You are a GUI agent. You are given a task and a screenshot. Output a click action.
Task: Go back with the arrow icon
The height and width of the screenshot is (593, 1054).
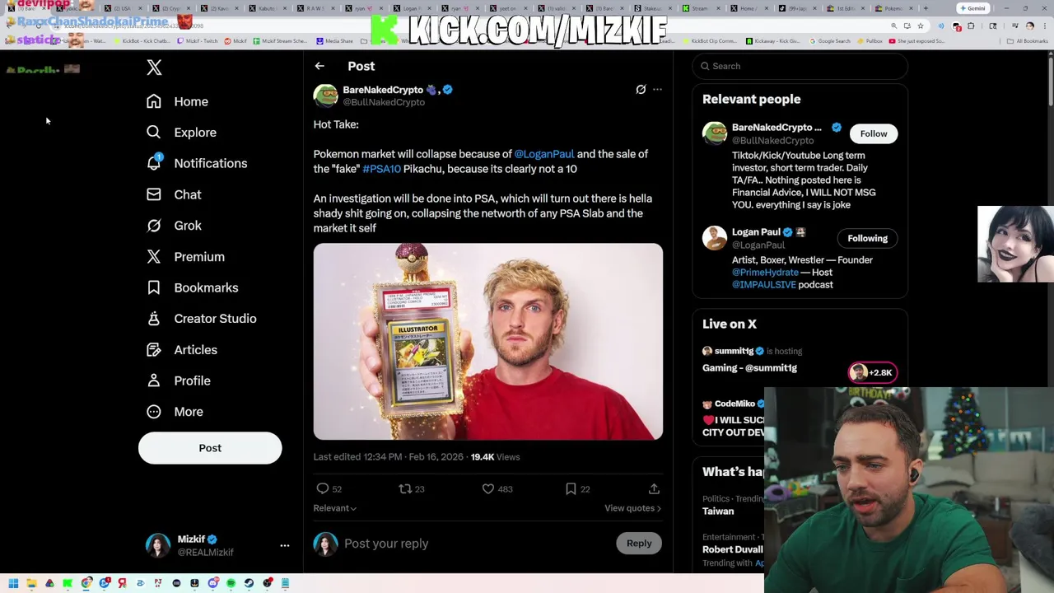319,66
